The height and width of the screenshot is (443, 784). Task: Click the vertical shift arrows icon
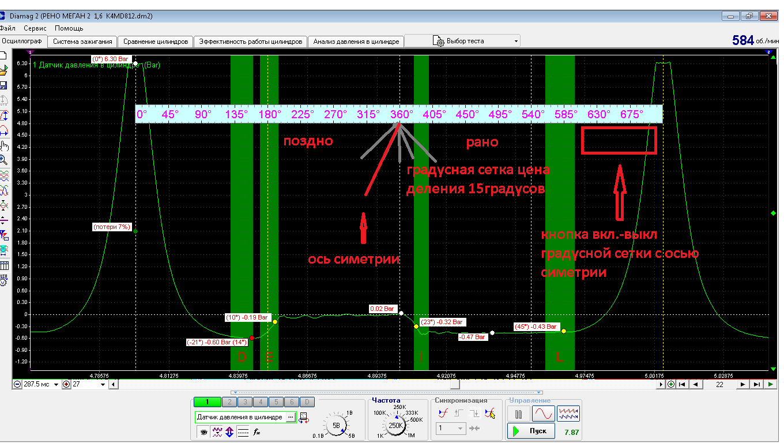point(229,432)
